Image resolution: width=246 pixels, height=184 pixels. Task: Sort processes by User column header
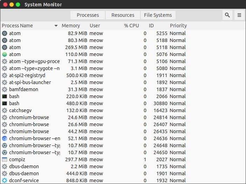coord(95,26)
